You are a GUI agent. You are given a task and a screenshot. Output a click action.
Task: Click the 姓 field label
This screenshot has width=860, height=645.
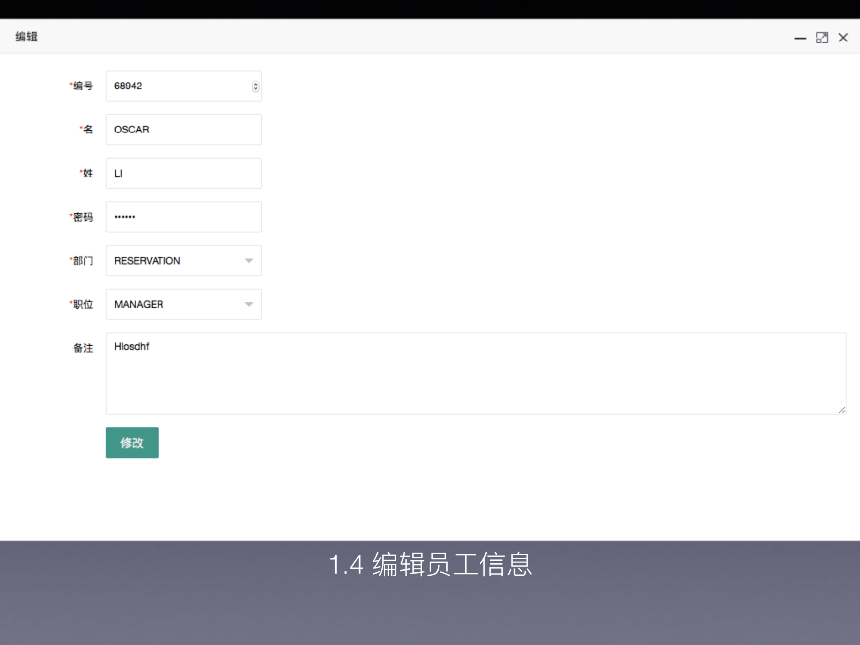(87, 173)
